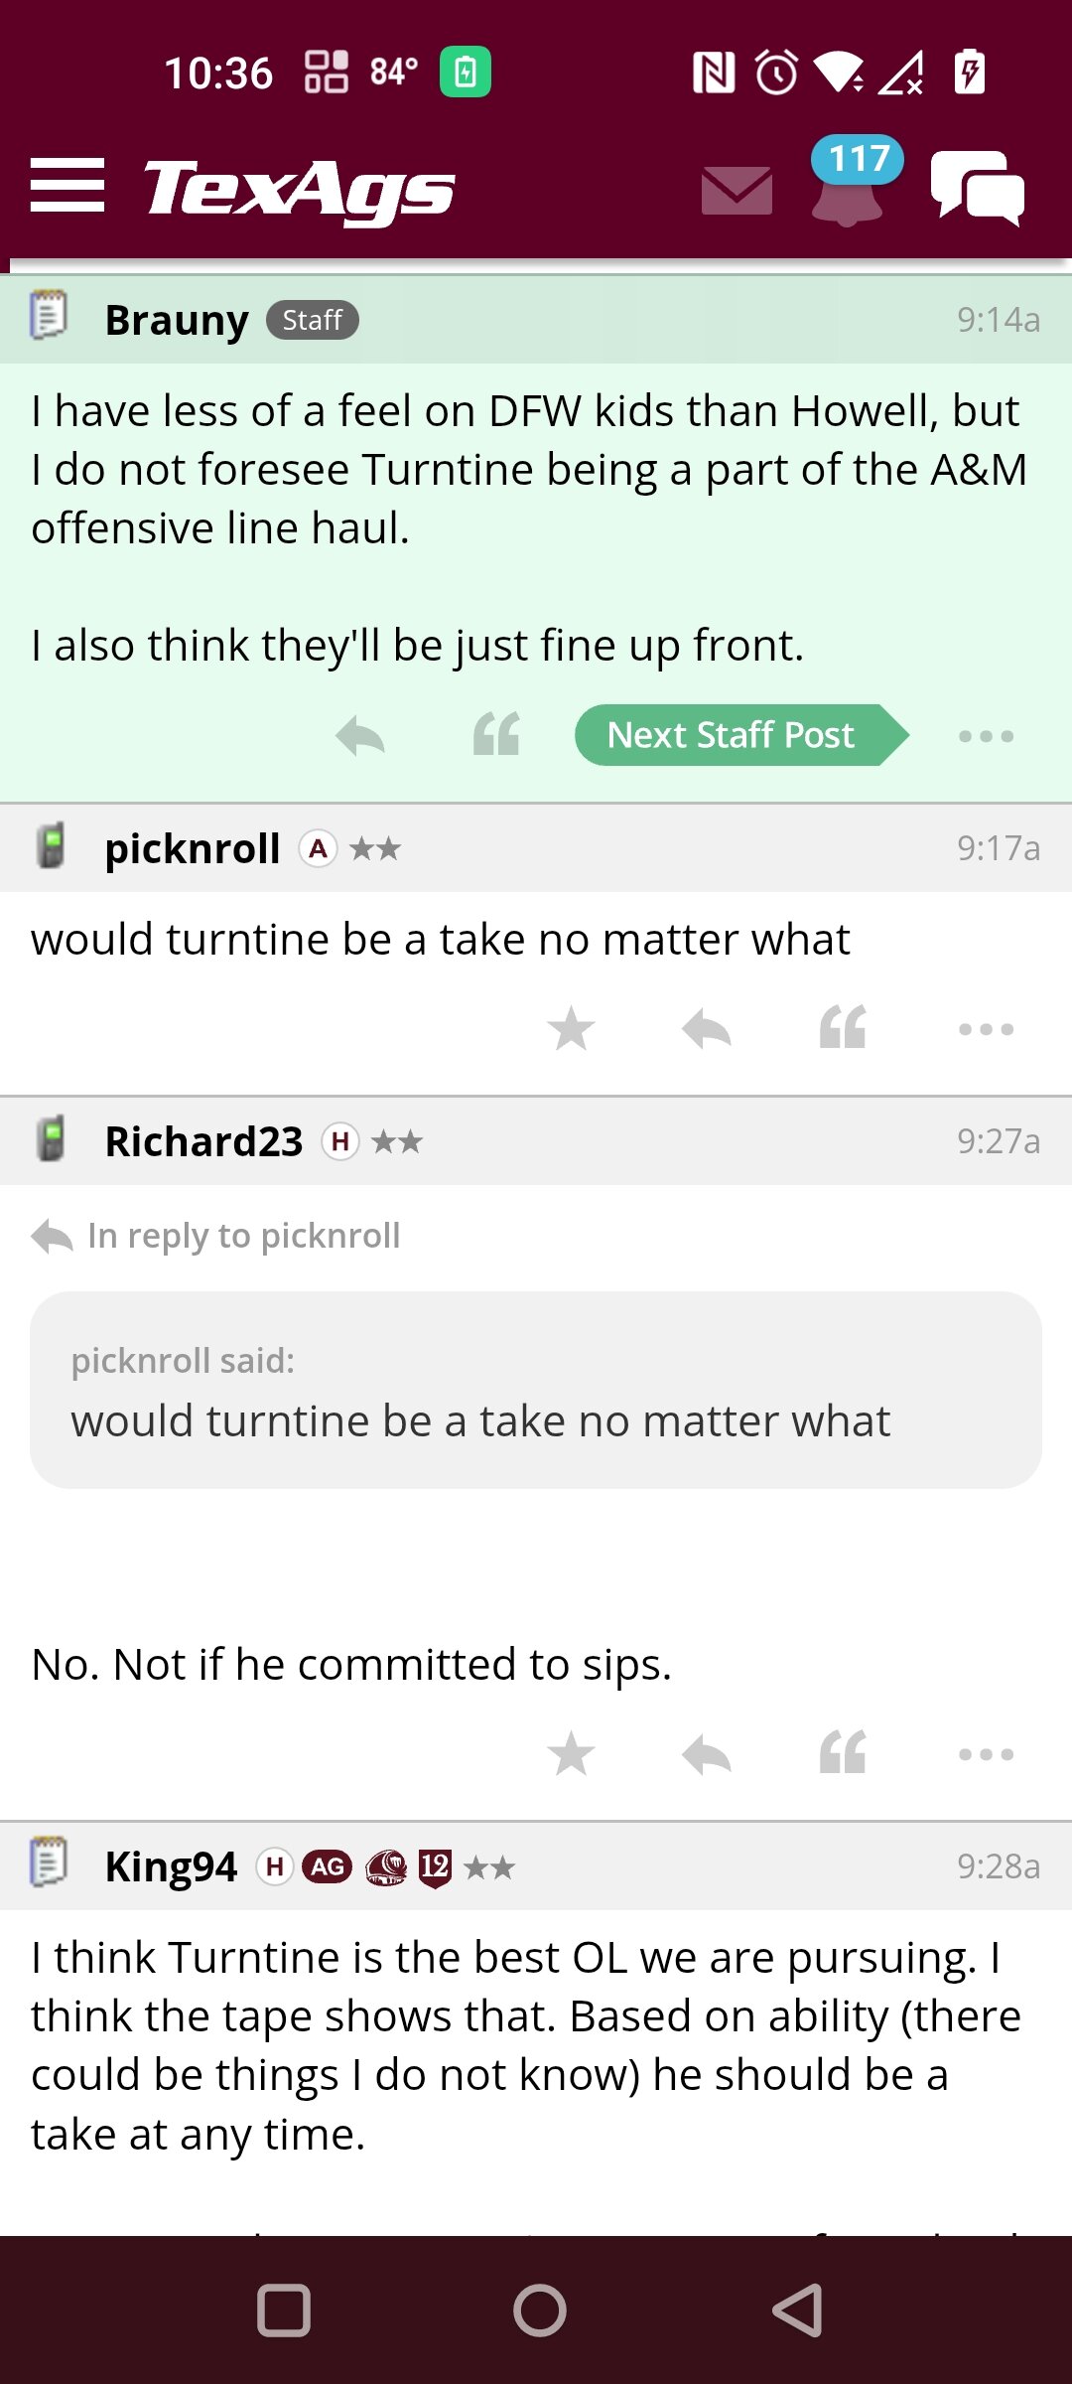
Task: Open more options on Brauny's post
Action: (986, 736)
